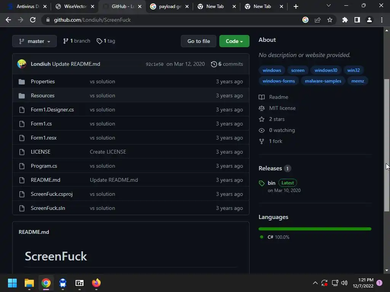Open the Create LICENSE commit message
This screenshot has width=390, height=292.
coord(108,152)
